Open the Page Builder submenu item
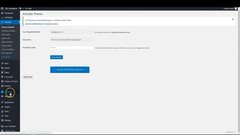Screen dimensions: 240x135 pyautogui.click(x=6, y=34)
